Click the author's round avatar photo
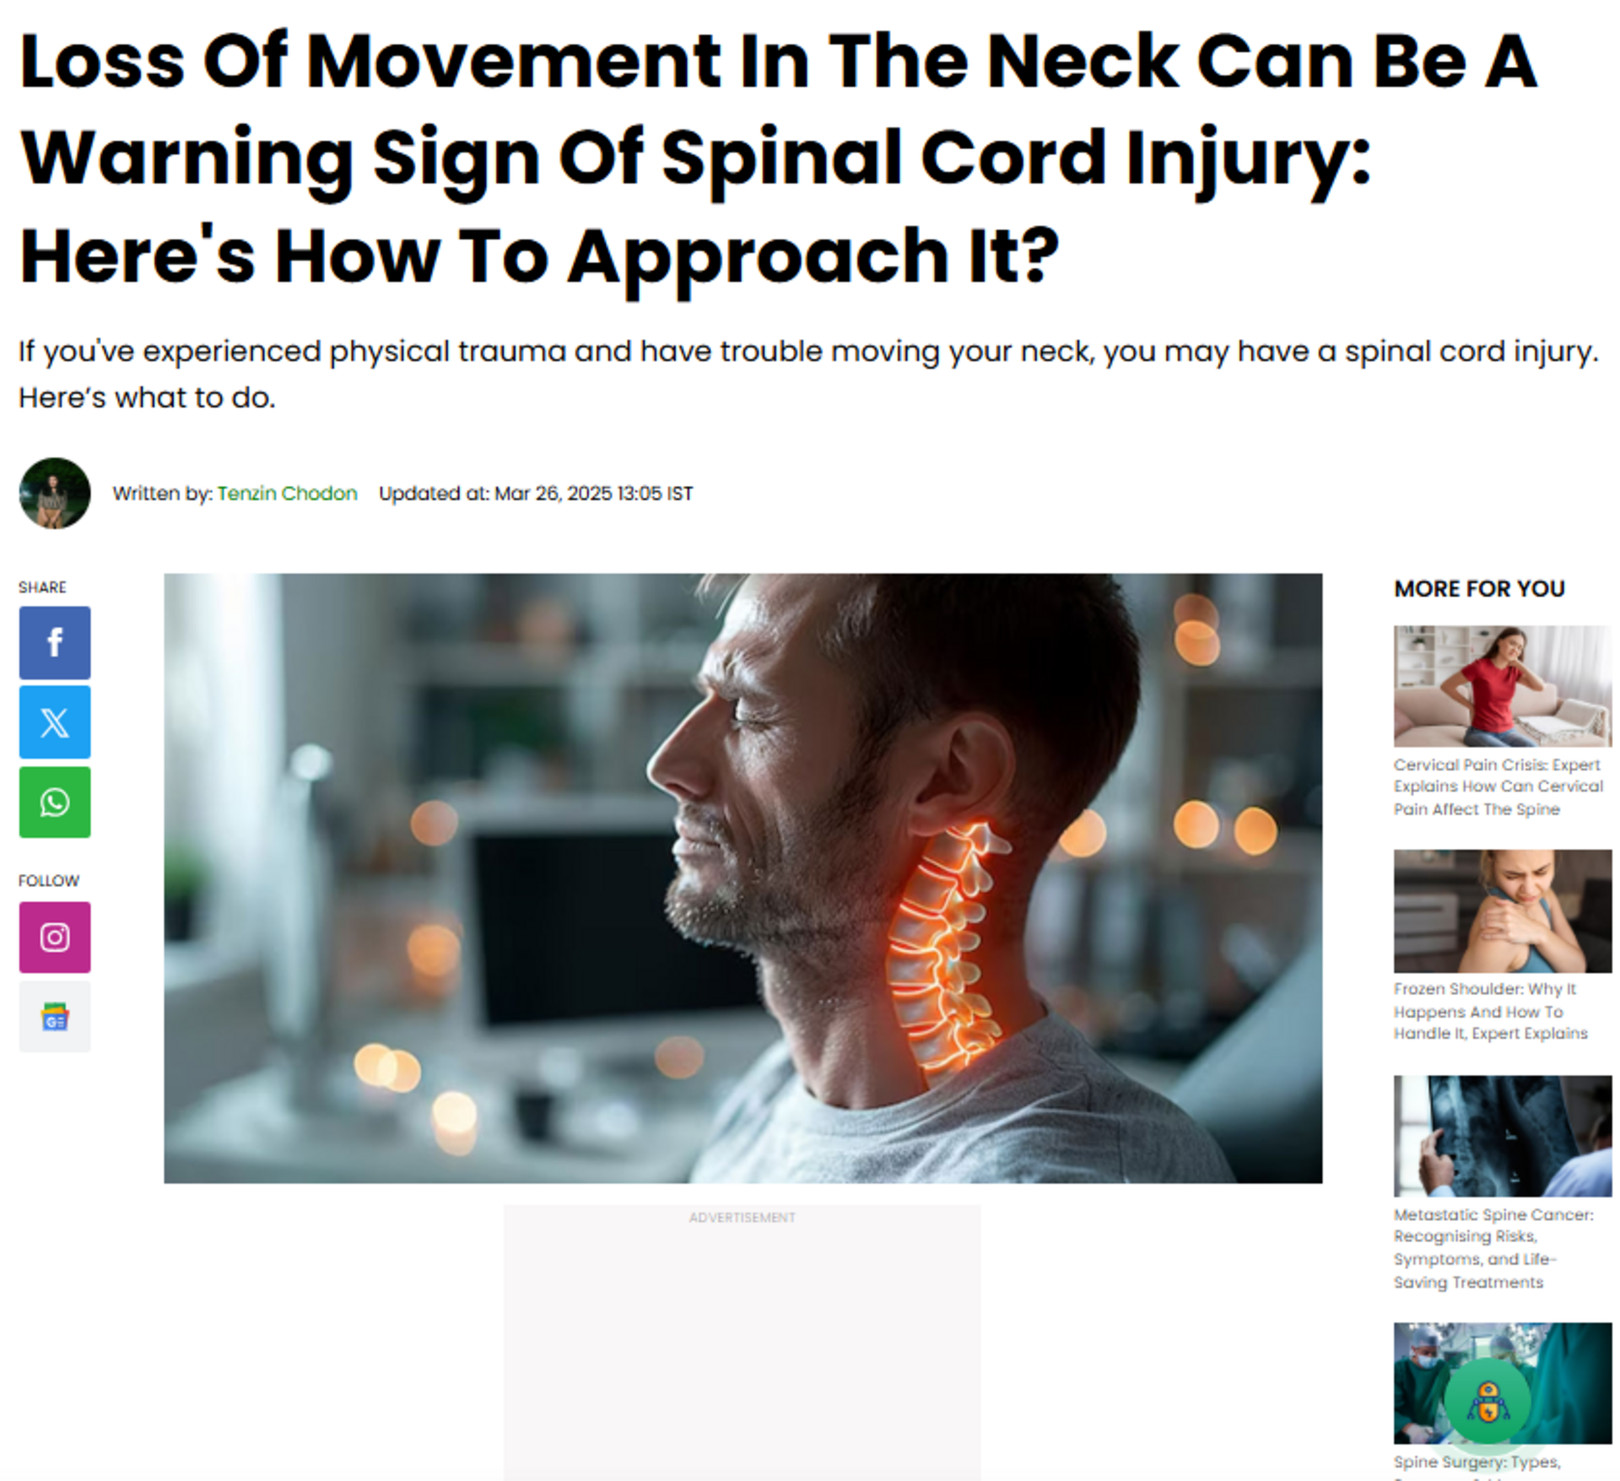Viewport: 1620px width, 1481px height. pos(55,493)
